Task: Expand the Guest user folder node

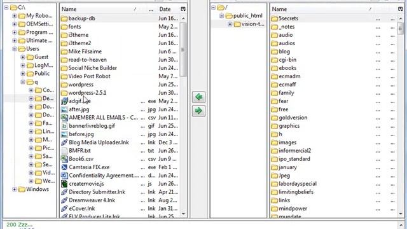Action: [x=23, y=57]
